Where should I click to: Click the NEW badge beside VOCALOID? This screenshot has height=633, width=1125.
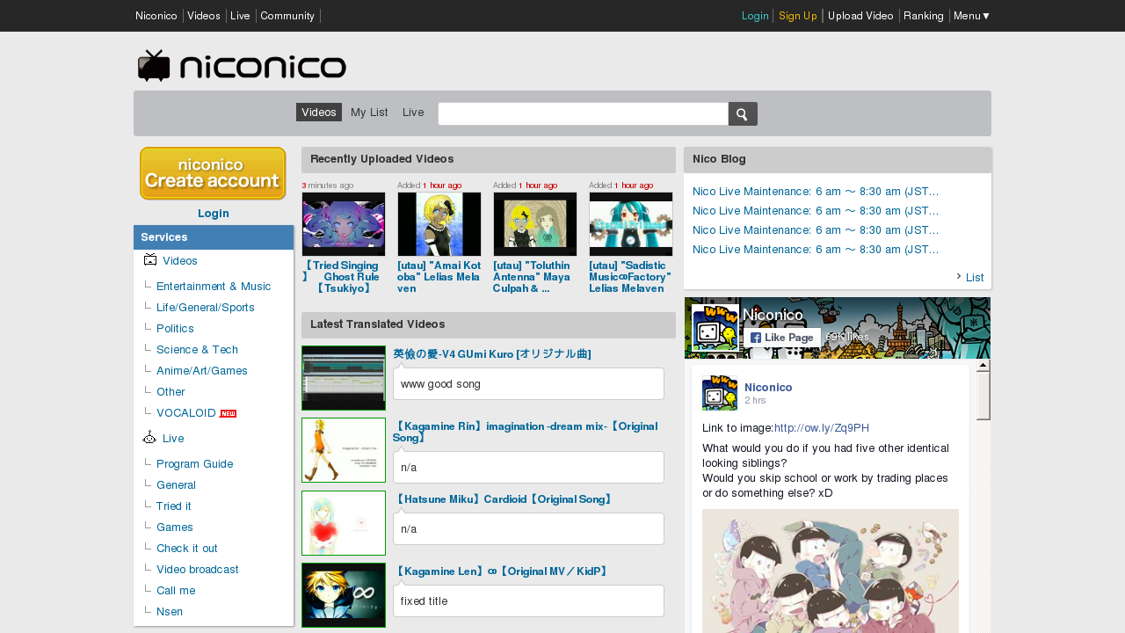pos(228,413)
